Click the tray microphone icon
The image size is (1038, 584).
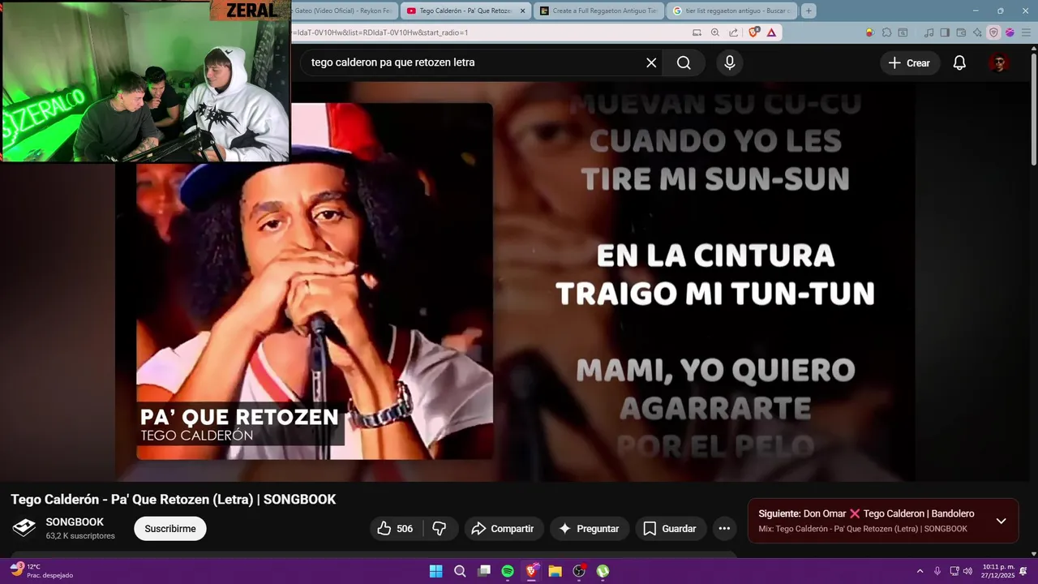point(937,571)
